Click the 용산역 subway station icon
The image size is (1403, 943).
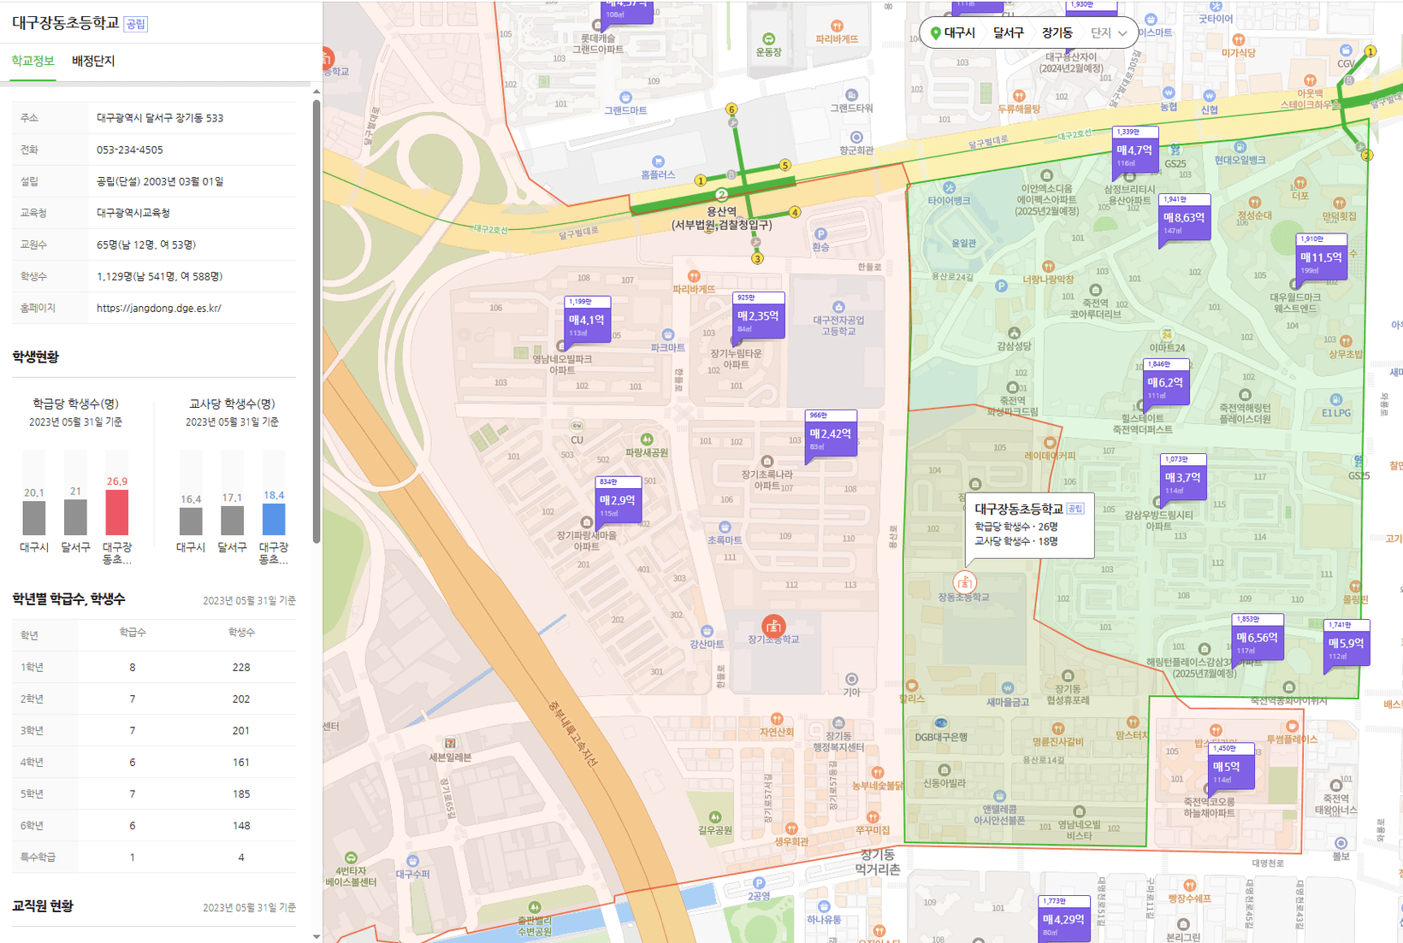click(x=721, y=195)
